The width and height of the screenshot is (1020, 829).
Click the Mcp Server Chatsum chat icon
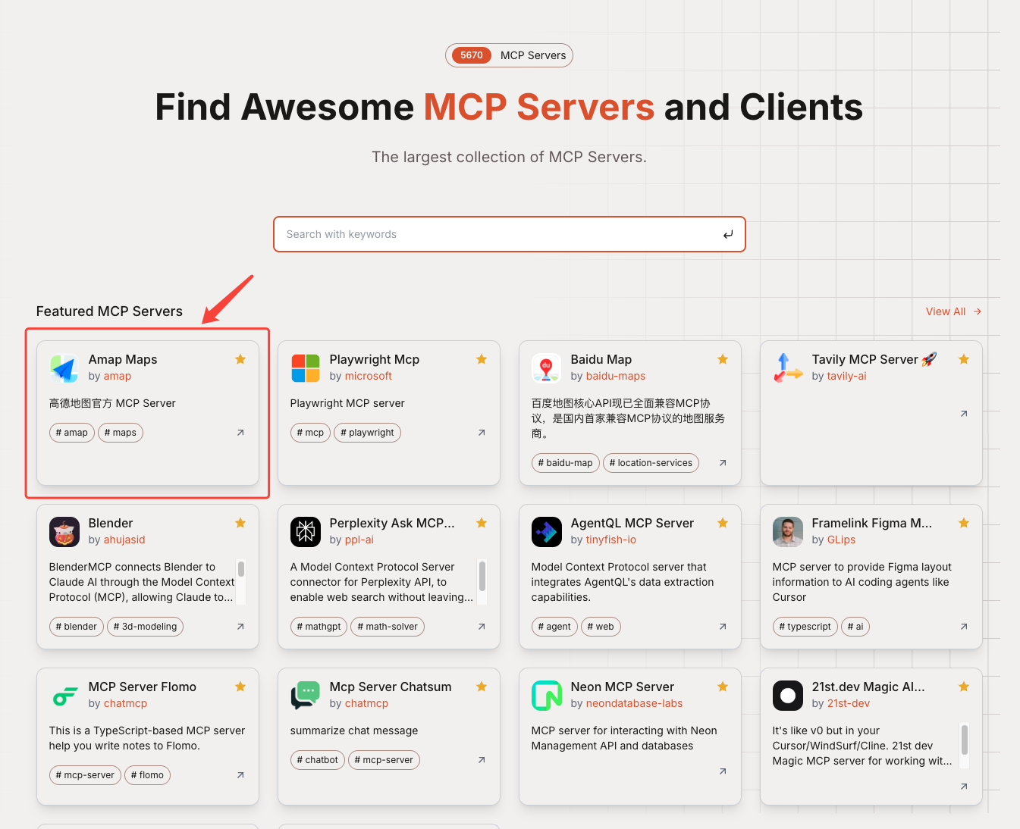[306, 696]
